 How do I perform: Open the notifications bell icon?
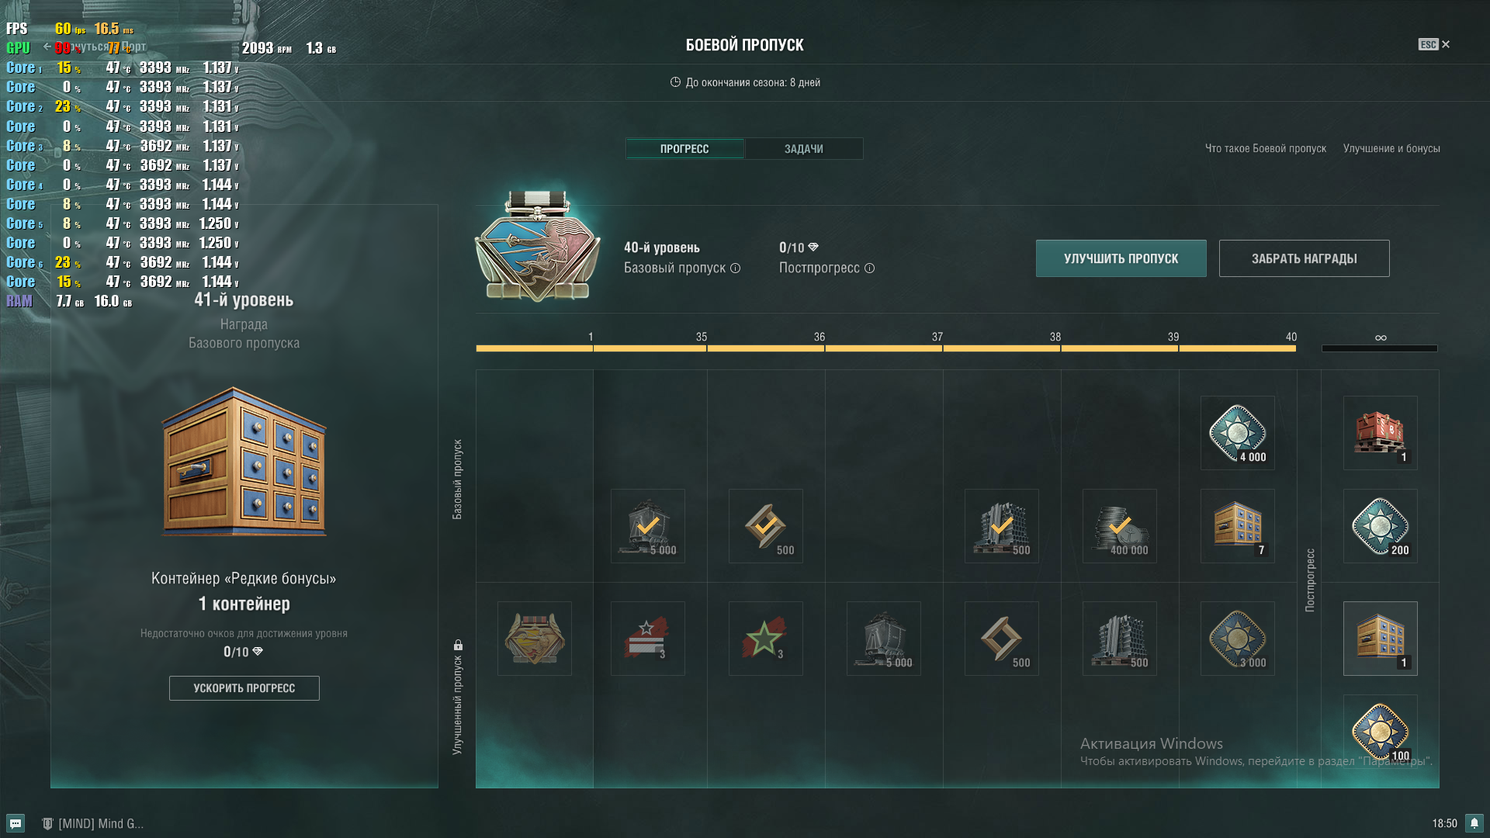click(1474, 823)
